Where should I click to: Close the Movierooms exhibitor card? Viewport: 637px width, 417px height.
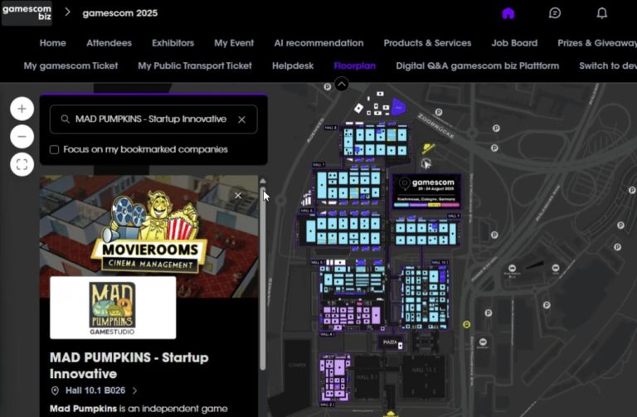(x=238, y=196)
